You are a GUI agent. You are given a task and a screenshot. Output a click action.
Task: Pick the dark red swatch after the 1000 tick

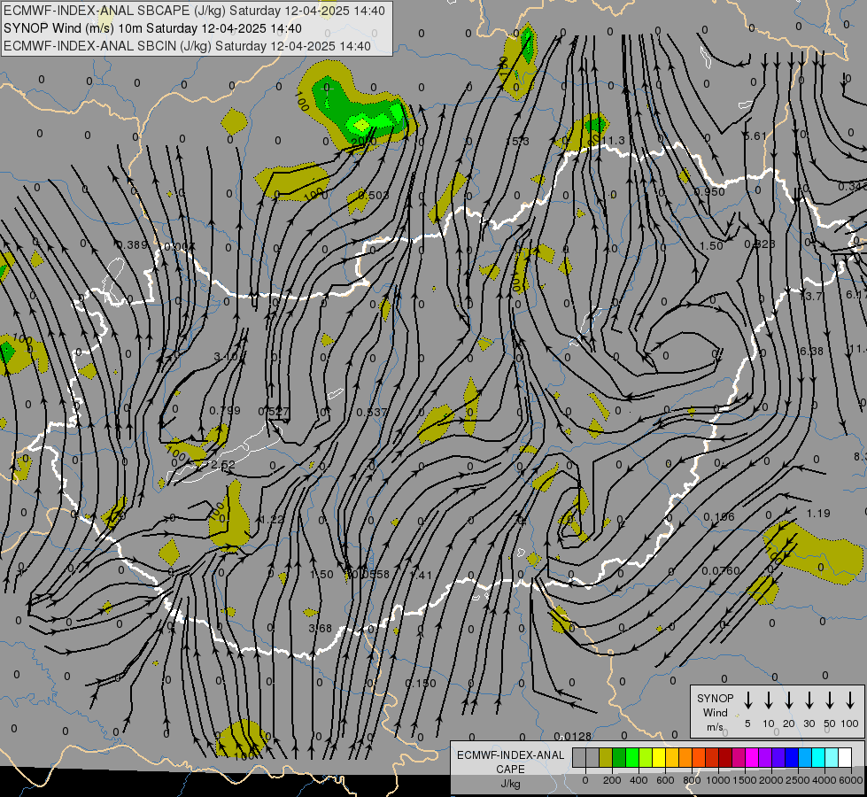(x=725, y=757)
